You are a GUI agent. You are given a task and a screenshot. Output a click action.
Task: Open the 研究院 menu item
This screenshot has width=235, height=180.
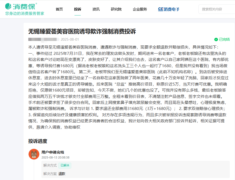[116, 9]
